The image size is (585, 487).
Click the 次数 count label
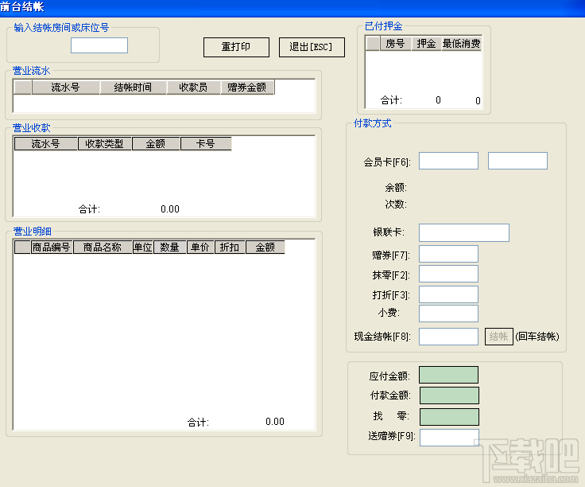[396, 205]
